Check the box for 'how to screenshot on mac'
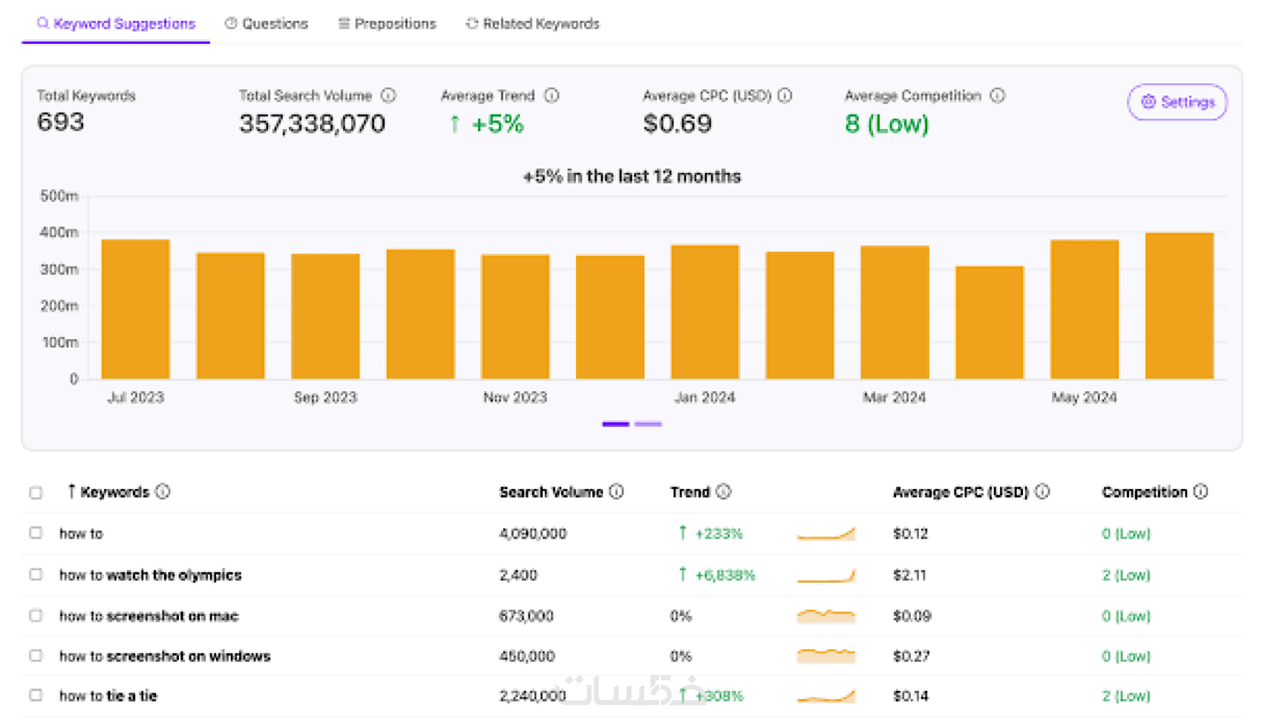 [36, 615]
